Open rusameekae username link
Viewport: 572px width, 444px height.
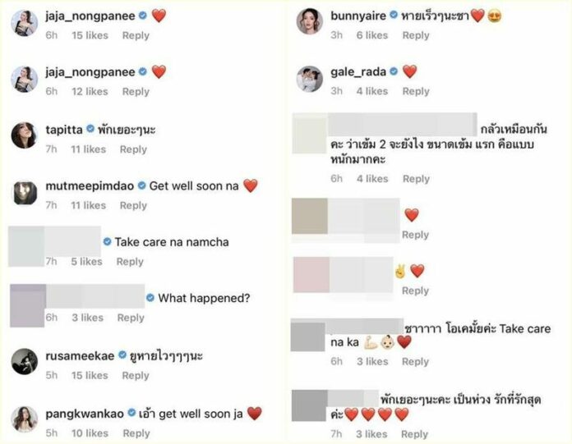pyautogui.click(x=80, y=355)
